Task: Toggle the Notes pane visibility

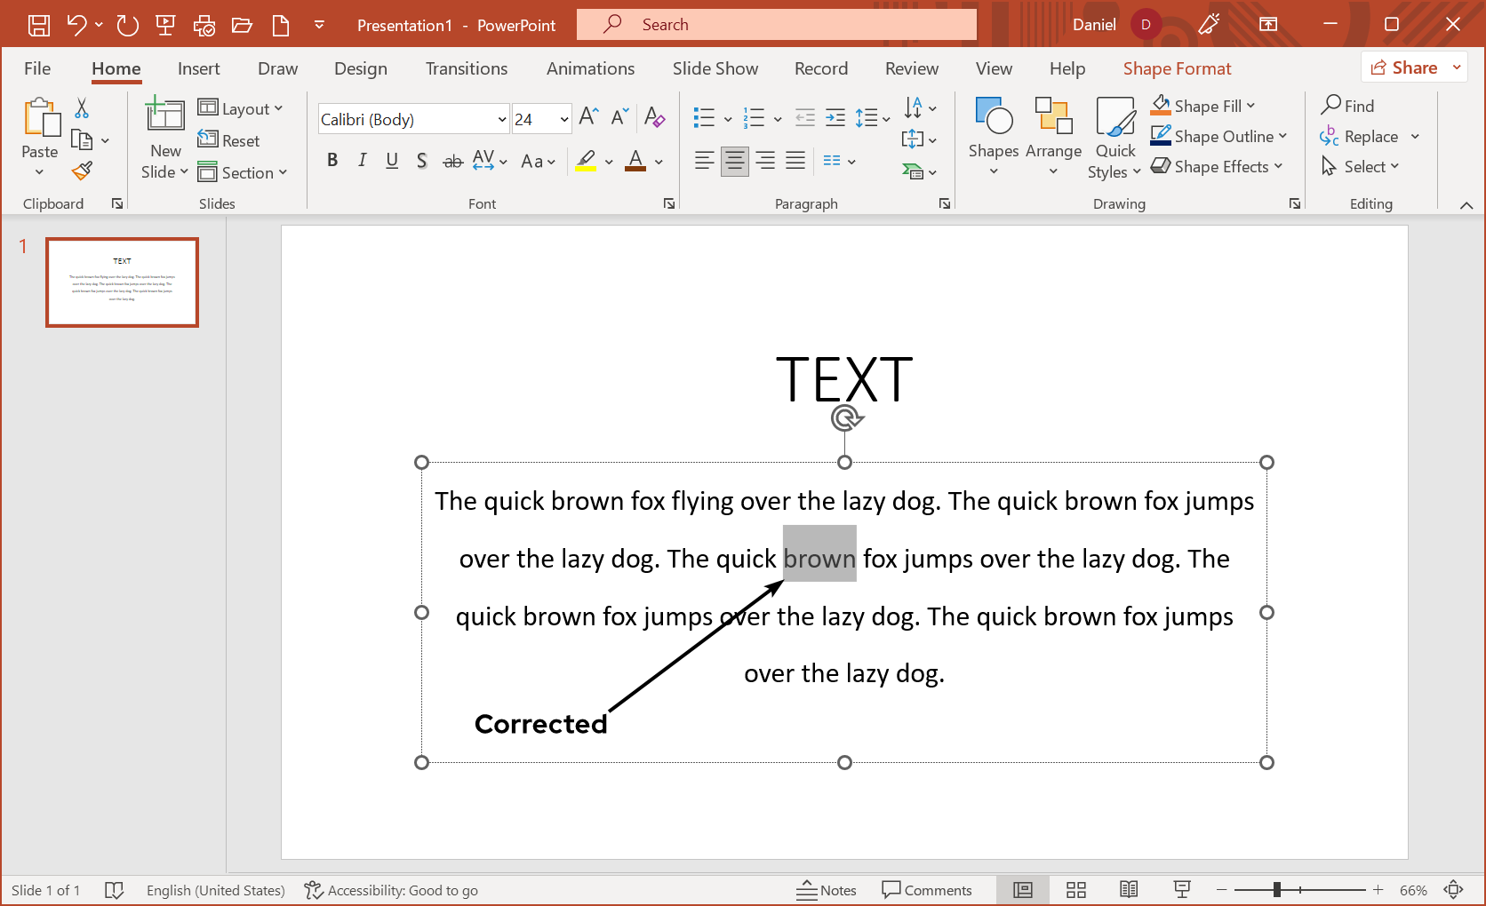Action: point(827,889)
